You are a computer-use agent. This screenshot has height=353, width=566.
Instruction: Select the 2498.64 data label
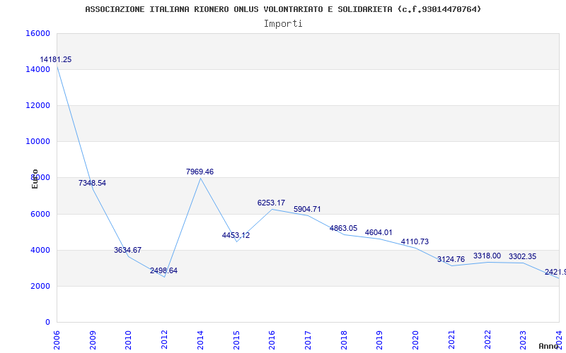pos(164,270)
